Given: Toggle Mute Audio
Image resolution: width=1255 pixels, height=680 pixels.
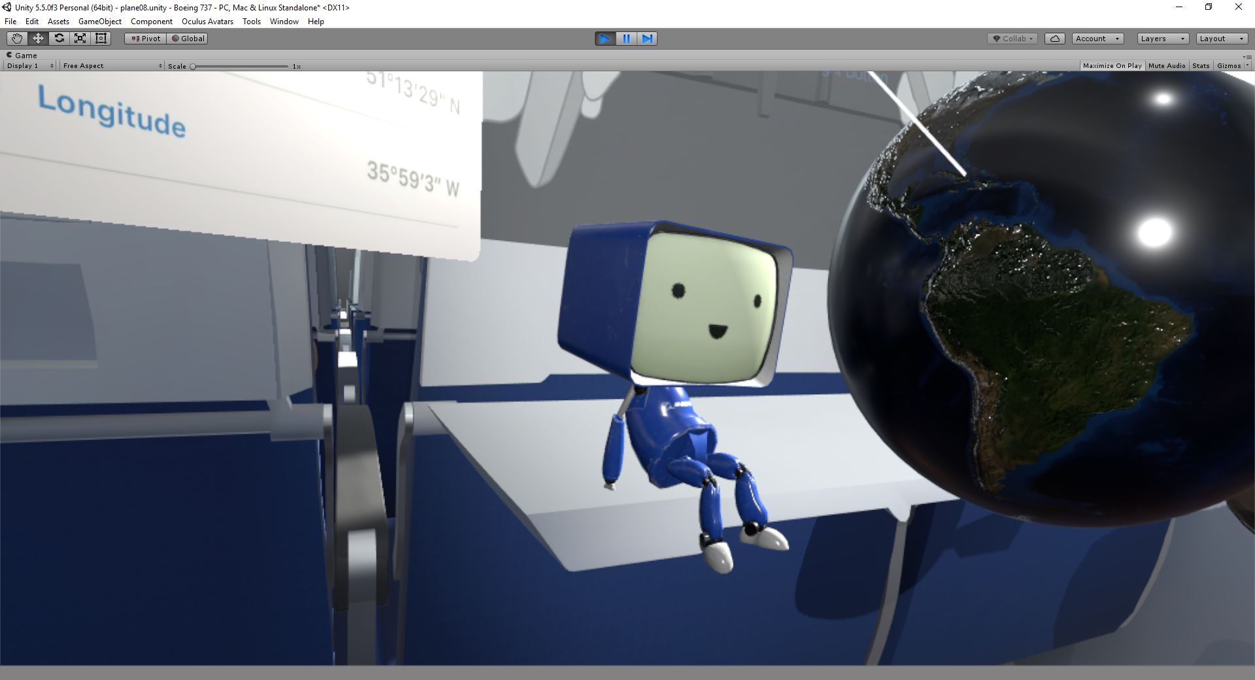Looking at the screenshot, I should (x=1167, y=66).
